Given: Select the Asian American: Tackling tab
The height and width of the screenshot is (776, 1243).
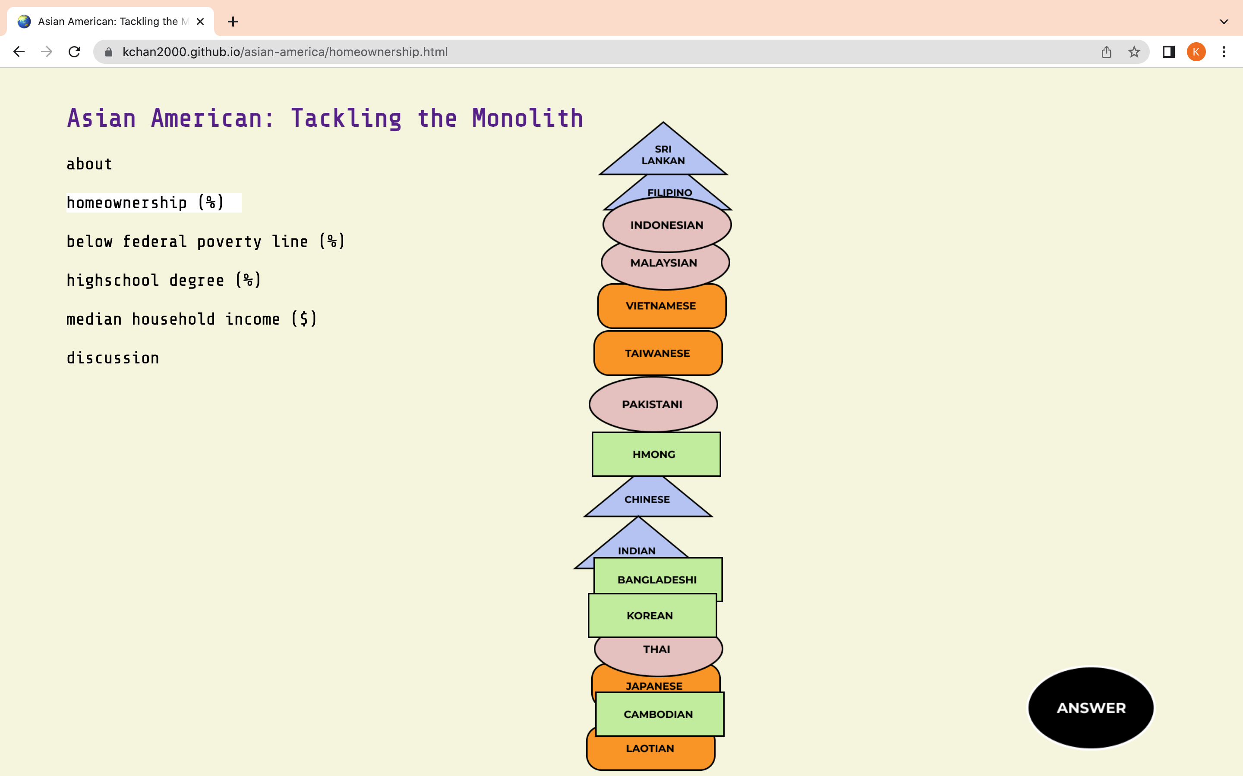Looking at the screenshot, I should [110, 22].
